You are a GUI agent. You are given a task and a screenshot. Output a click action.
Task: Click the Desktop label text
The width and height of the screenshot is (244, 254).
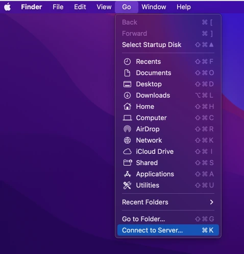(149, 84)
